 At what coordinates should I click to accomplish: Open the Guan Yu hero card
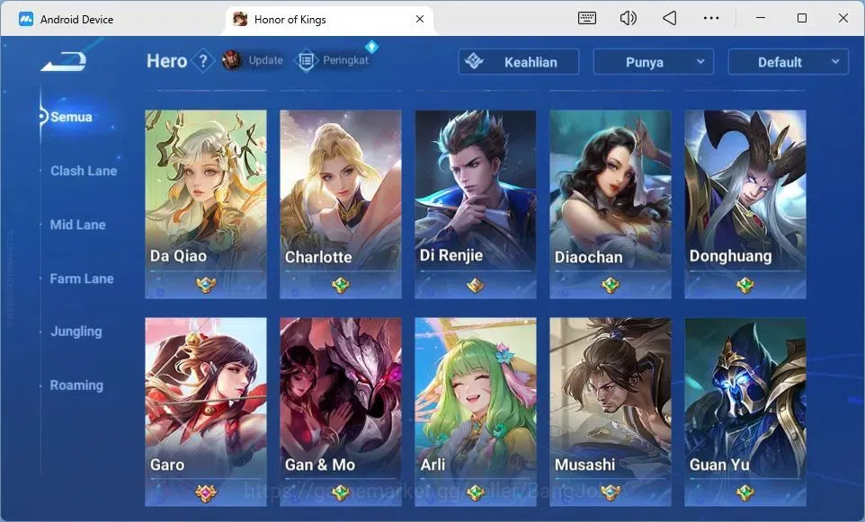pos(745,411)
